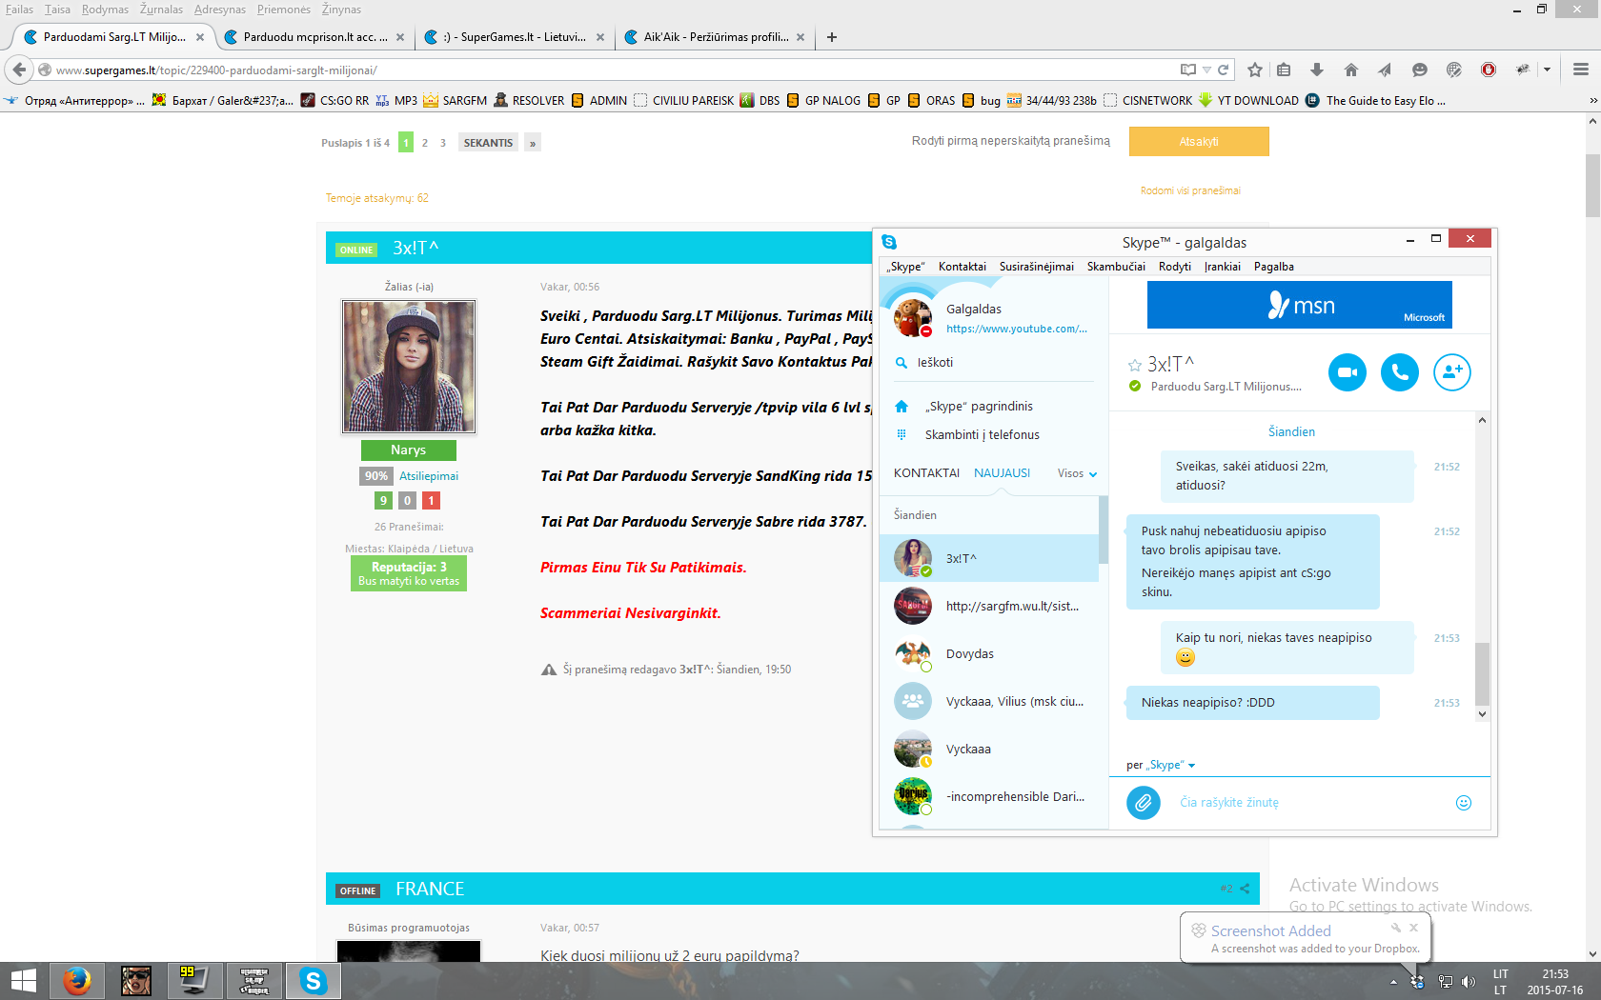Click the Skype search magnifier icon

(902, 362)
